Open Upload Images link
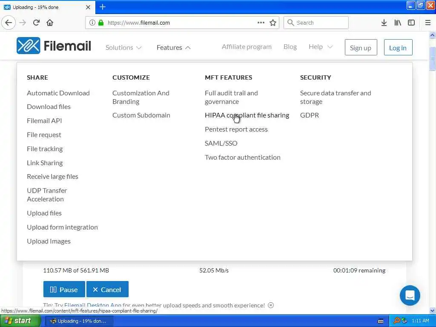The image size is (436, 327). [49, 241]
